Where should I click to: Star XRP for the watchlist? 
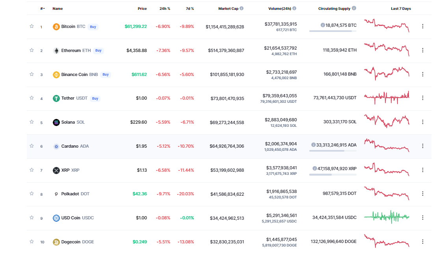[32, 170]
